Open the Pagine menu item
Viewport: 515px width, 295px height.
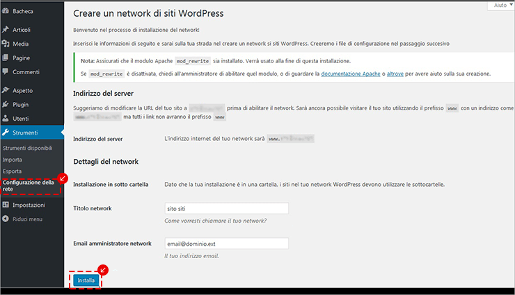[32, 58]
